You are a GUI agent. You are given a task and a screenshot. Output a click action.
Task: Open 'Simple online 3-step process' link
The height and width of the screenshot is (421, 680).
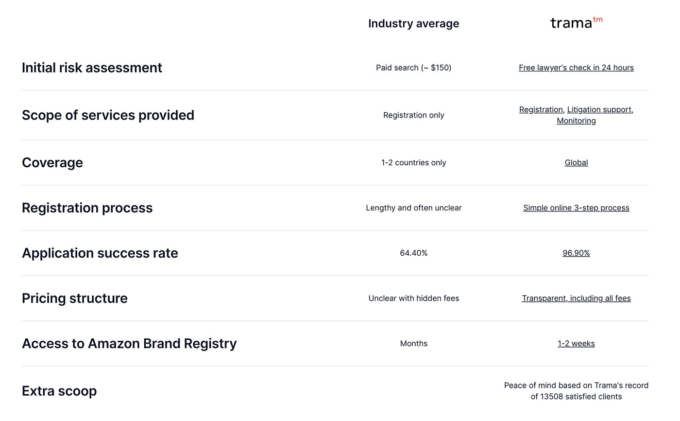click(576, 208)
